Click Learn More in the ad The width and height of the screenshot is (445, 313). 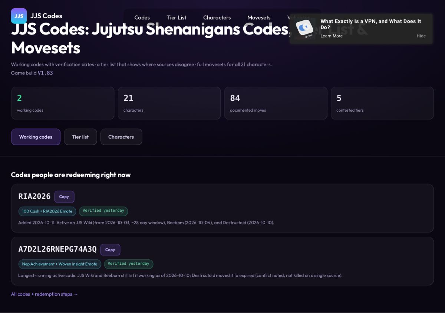click(332, 36)
